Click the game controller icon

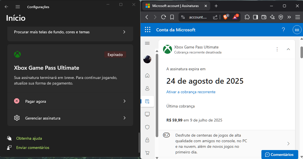click(166, 135)
